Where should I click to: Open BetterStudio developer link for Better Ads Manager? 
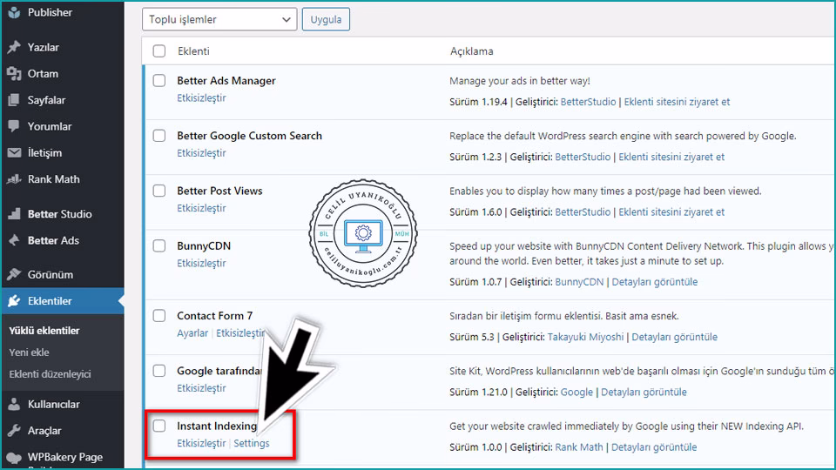(x=588, y=102)
